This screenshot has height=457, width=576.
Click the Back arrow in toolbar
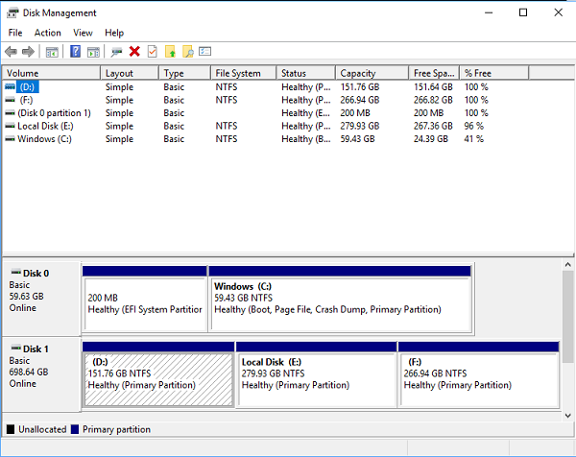11,52
